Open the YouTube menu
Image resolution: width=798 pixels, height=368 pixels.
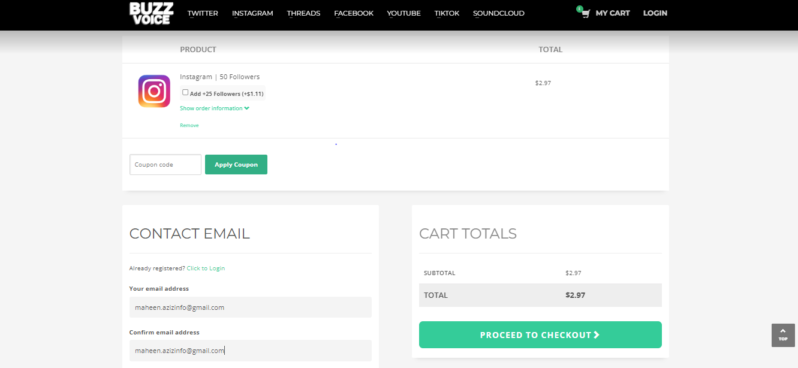[403, 13]
